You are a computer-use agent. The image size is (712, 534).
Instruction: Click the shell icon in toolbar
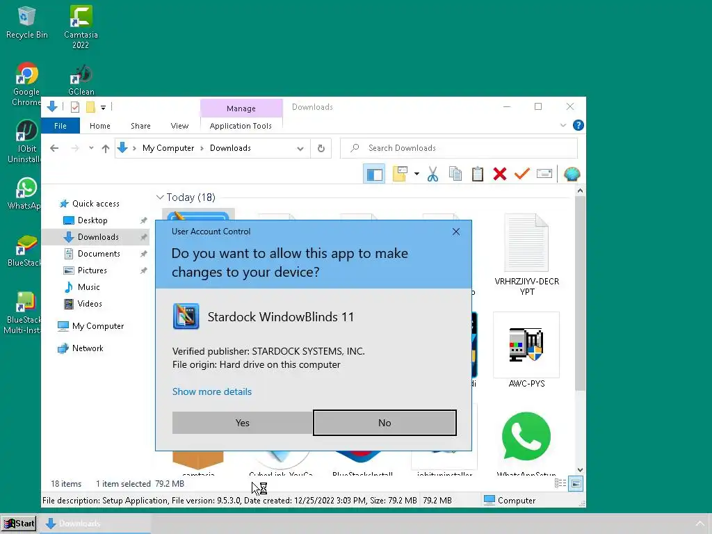point(572,174)
